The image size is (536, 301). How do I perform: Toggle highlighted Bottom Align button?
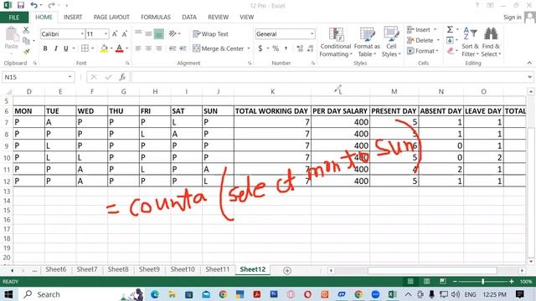[158, 33]
